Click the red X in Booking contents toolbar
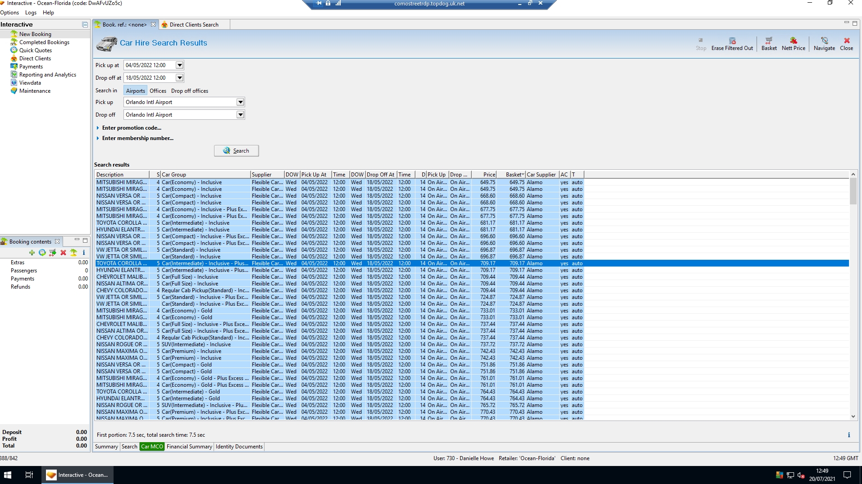This screenshot has width=862, height=484. pyautogui.click(x=63, y=253)
